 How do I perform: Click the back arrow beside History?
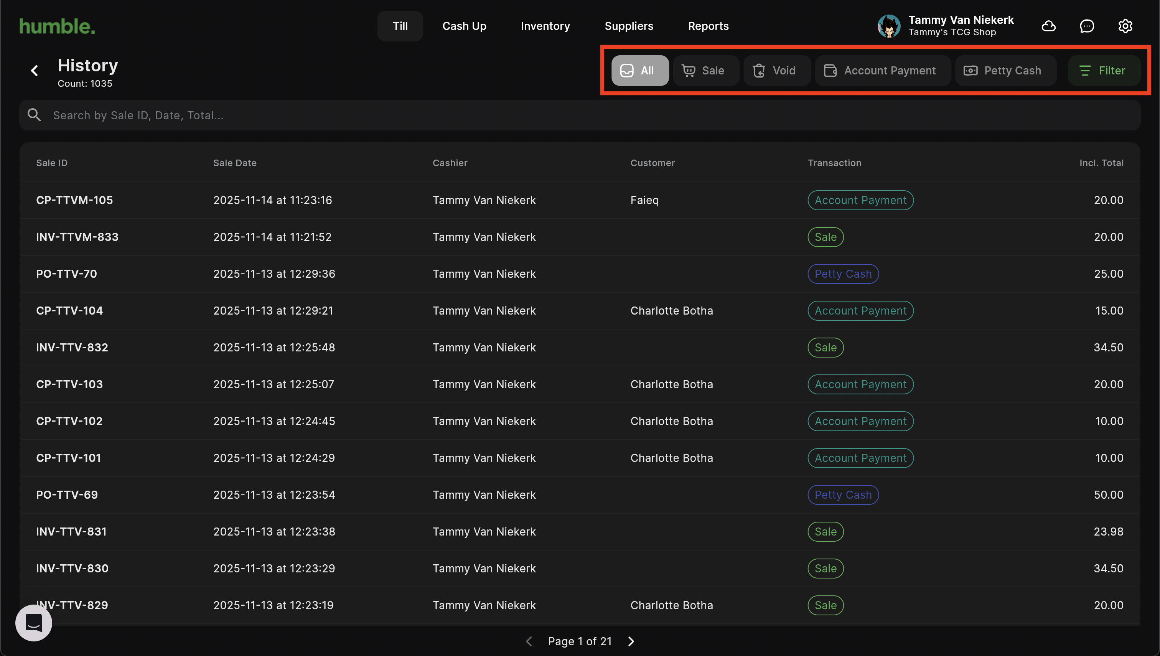click(x=35, y=71)
